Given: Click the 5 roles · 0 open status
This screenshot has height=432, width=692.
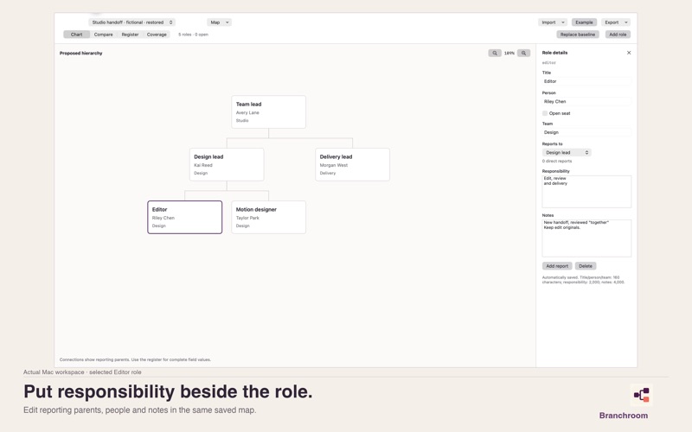Looking at the screenshot, I should pos(193,35).
